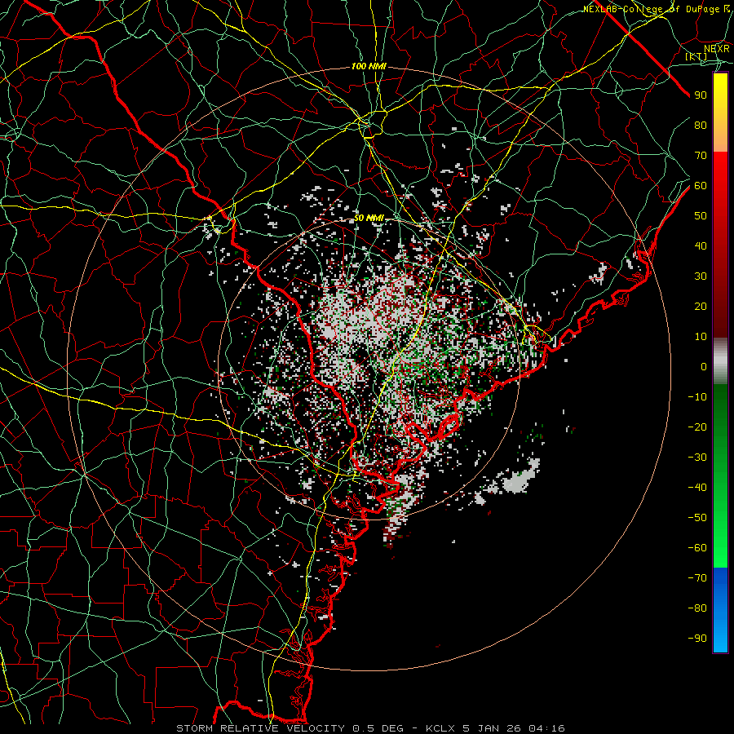Select the positive 80 scale value

[701, 126]
